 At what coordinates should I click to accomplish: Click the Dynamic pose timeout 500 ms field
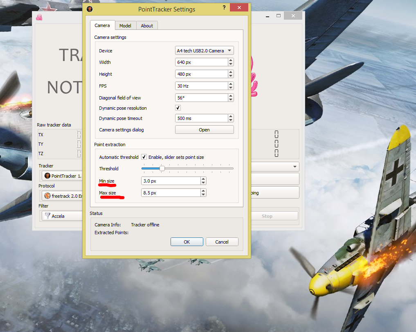202,118
